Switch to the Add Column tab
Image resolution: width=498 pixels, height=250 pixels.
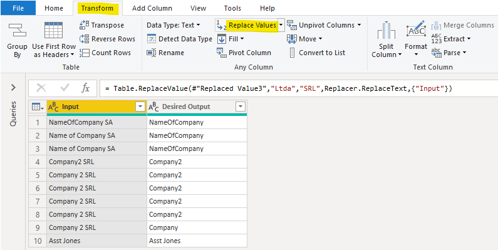click(152, 8)
